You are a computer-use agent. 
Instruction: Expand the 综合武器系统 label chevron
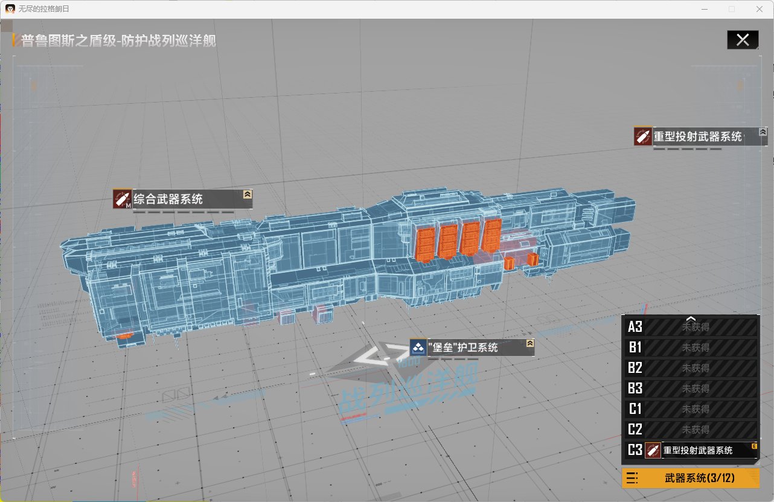pyautogui.click(x=248, y=194)
